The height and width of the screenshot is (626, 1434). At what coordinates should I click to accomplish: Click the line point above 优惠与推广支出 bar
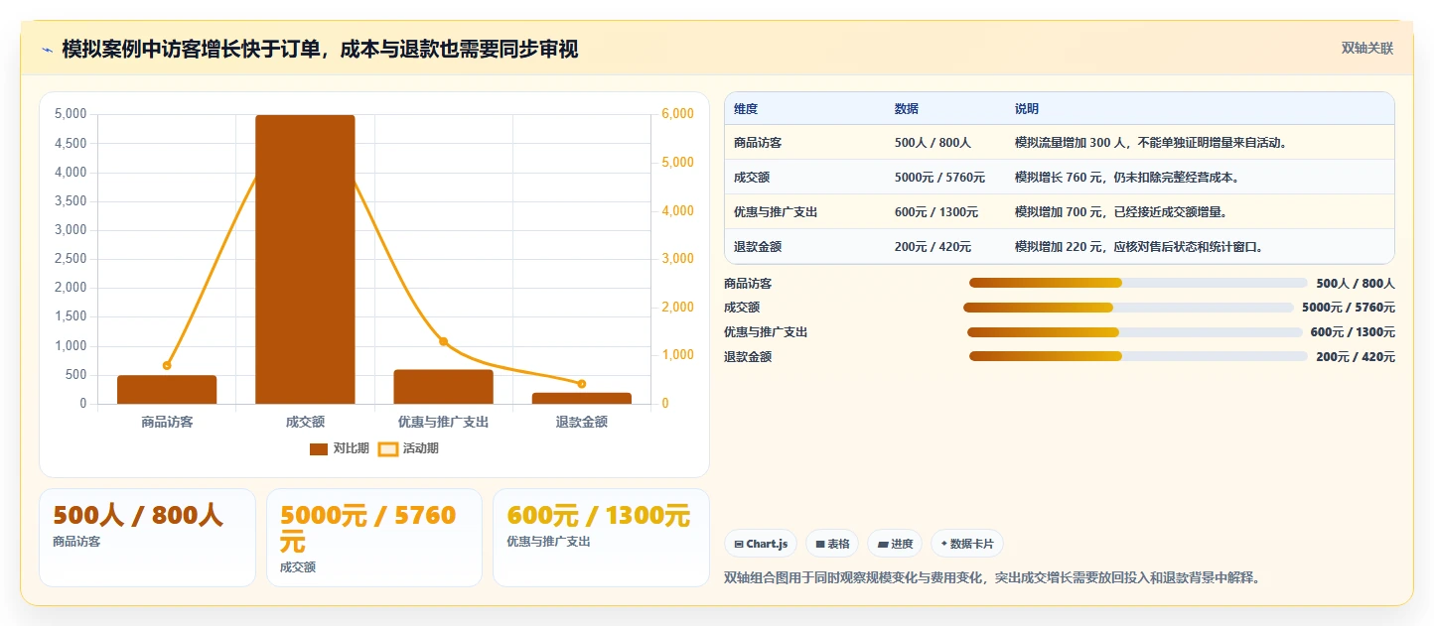click(443, 341)
